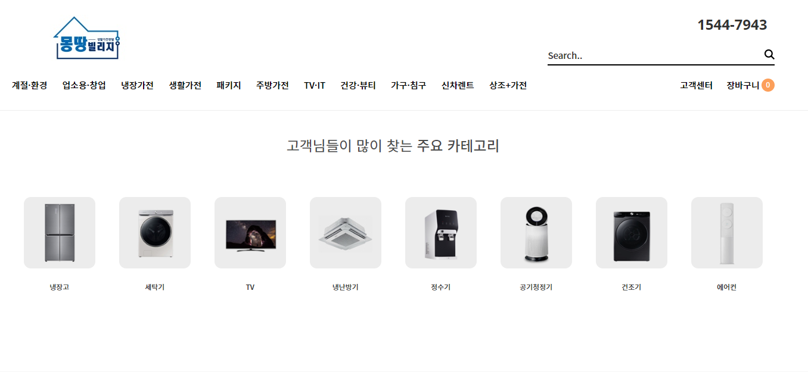The width and height of the screenshot is (808, 372).
Task: Click the orange cart count badge
Action: pos(768,85)
